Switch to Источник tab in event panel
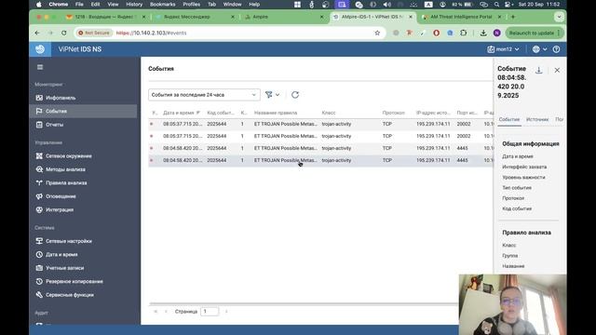The width and height of the screenshot is (596, 335). tap(537, 119)
